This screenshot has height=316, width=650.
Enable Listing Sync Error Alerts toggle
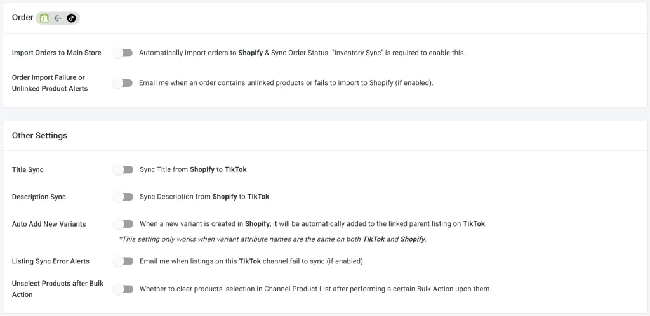coord(124,261)
